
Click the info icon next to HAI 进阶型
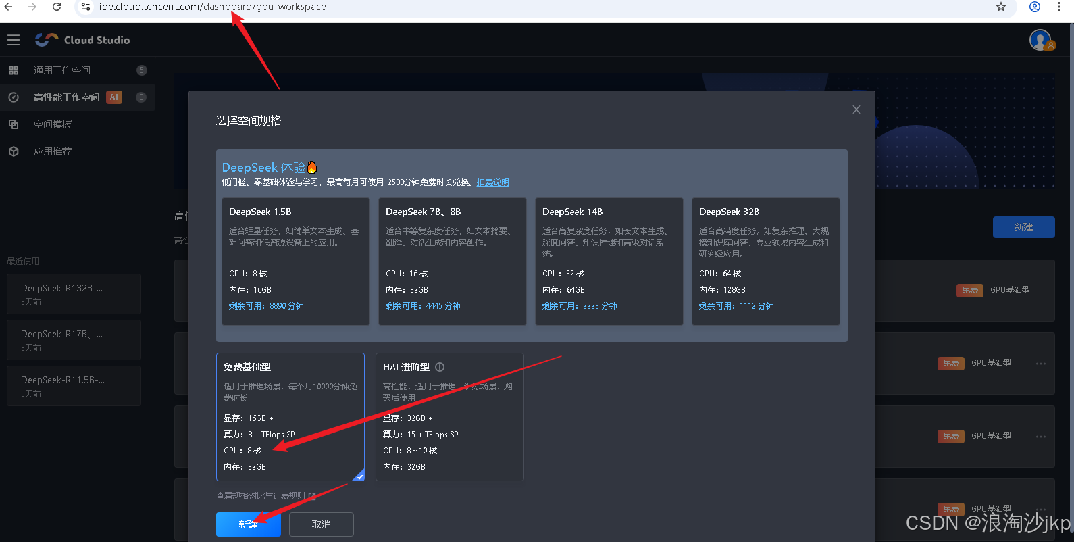click(x=440, y=367)
